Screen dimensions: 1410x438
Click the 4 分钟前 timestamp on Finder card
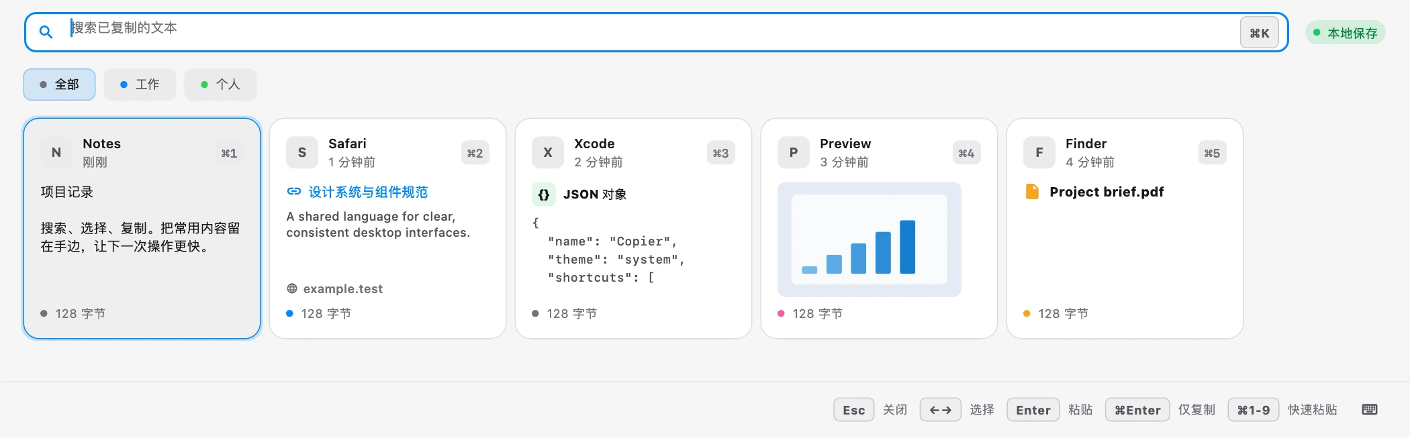pyautogui.click(x=1090, y=162)
